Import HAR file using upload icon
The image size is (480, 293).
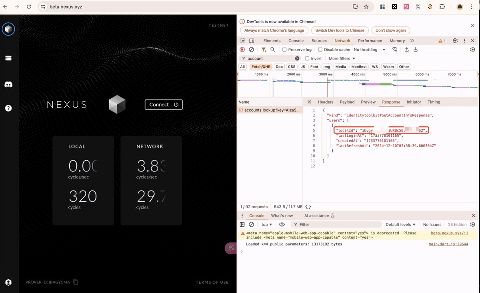407,49
